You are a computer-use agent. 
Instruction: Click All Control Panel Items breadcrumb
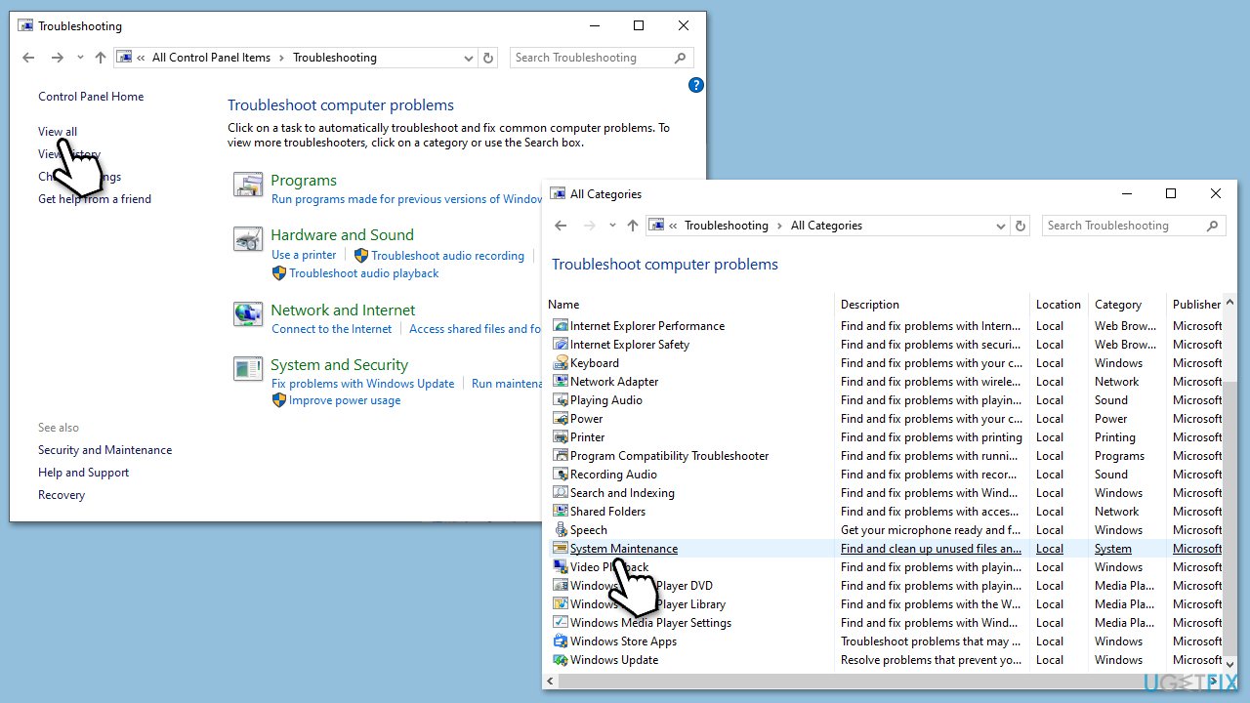pos(211,58)
